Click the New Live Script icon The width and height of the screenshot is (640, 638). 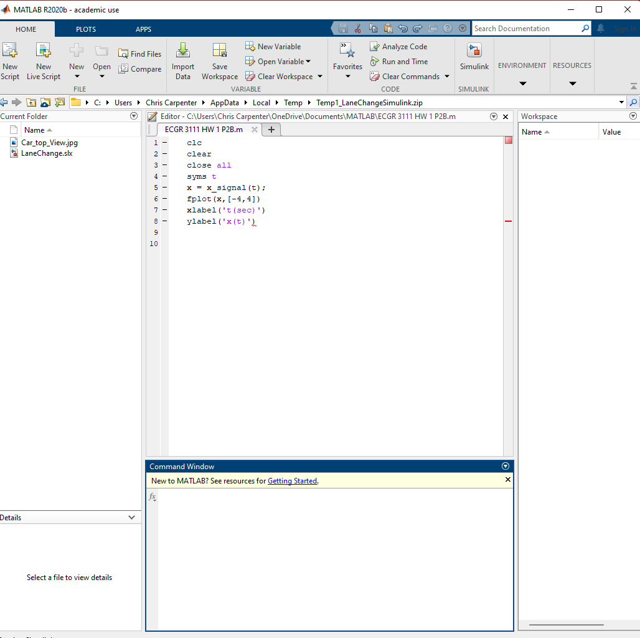(44, 51)
